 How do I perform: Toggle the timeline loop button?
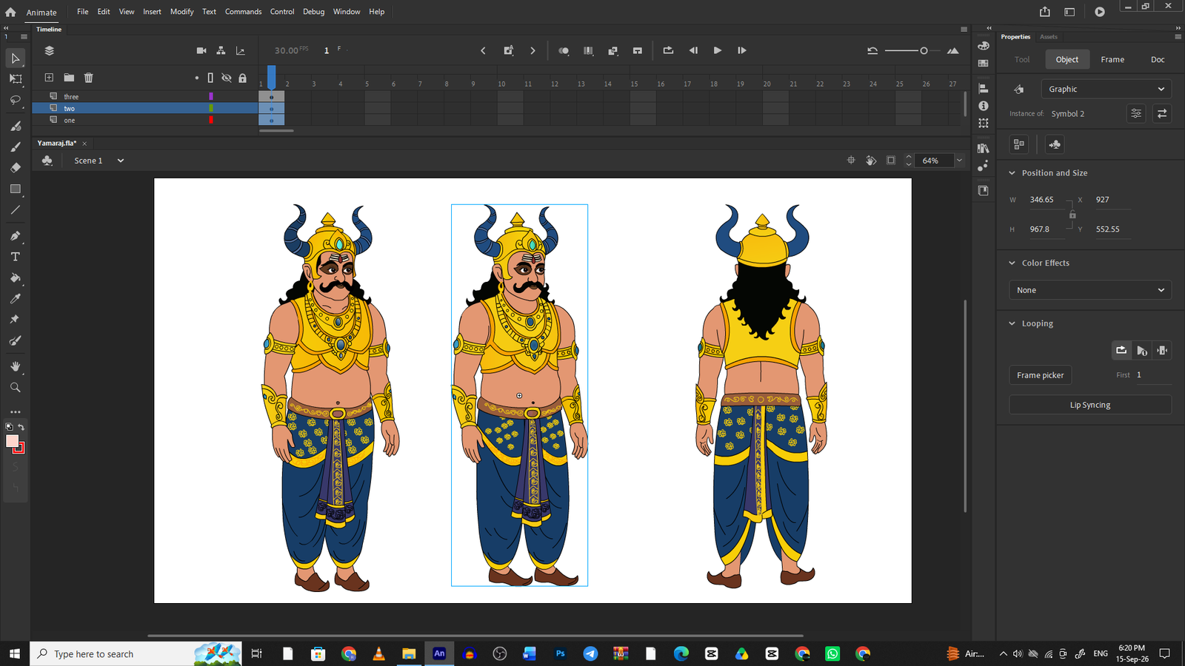coord(668,50)
